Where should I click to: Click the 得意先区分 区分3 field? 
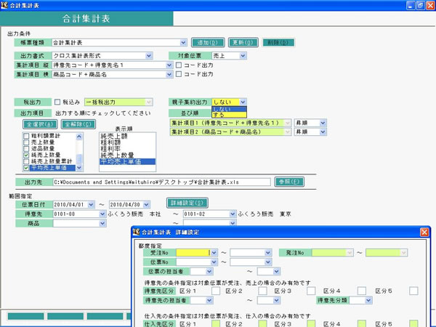pyautogui.click(x=311, y=291)
